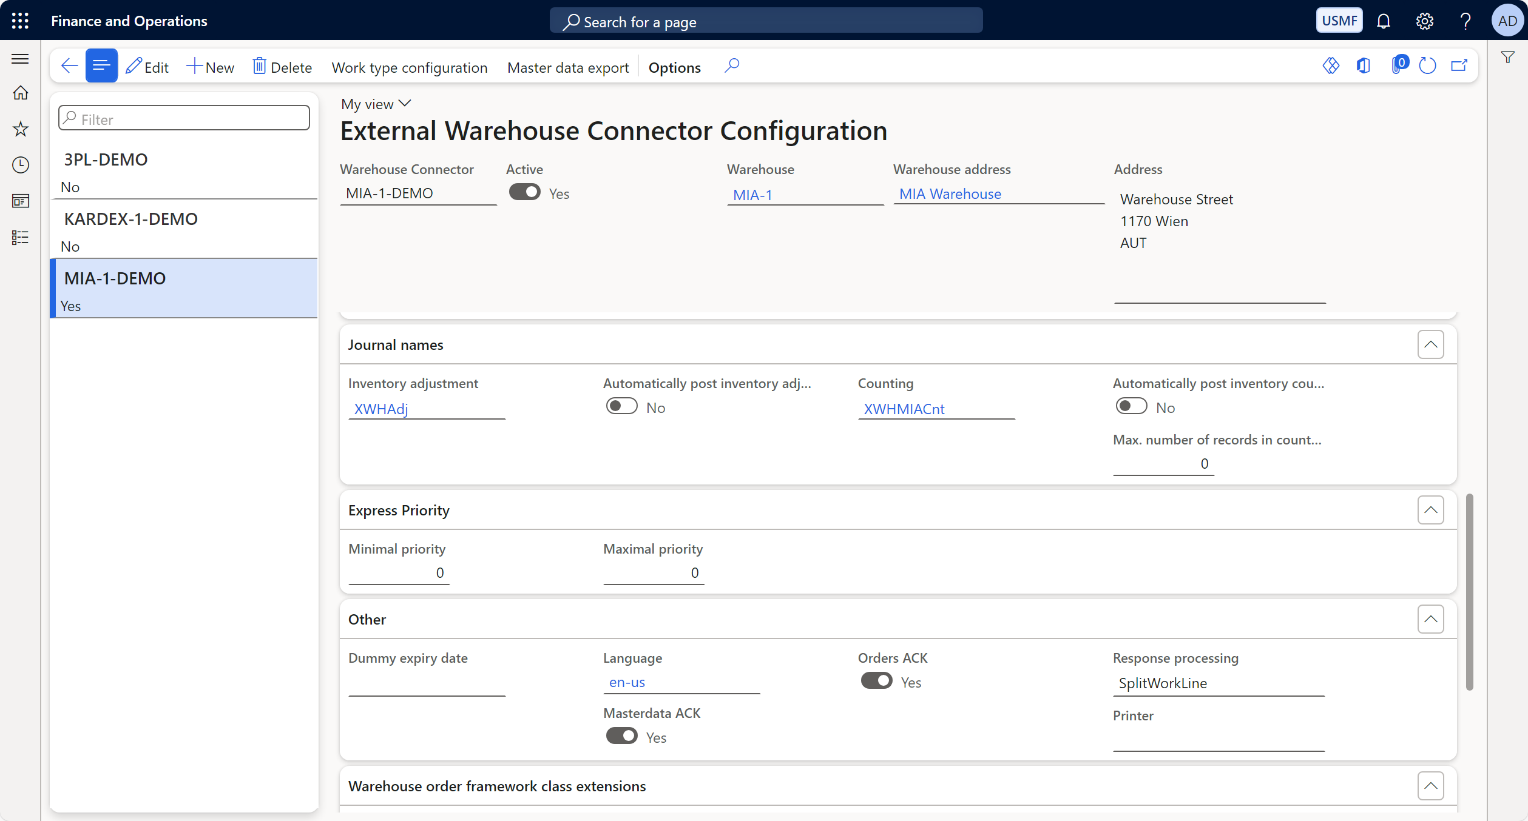Click the notifications bell icon
Screen dimensions: 1528x821
coord(1383,21)
